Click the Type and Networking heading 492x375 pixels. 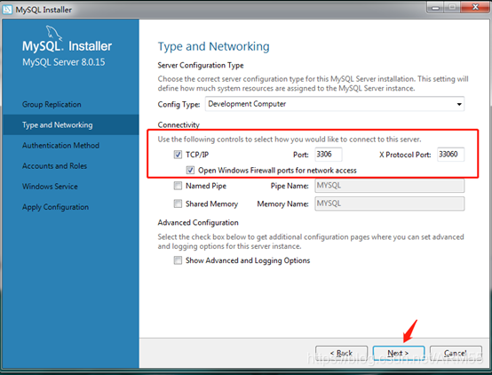click(x=213, y=46)
